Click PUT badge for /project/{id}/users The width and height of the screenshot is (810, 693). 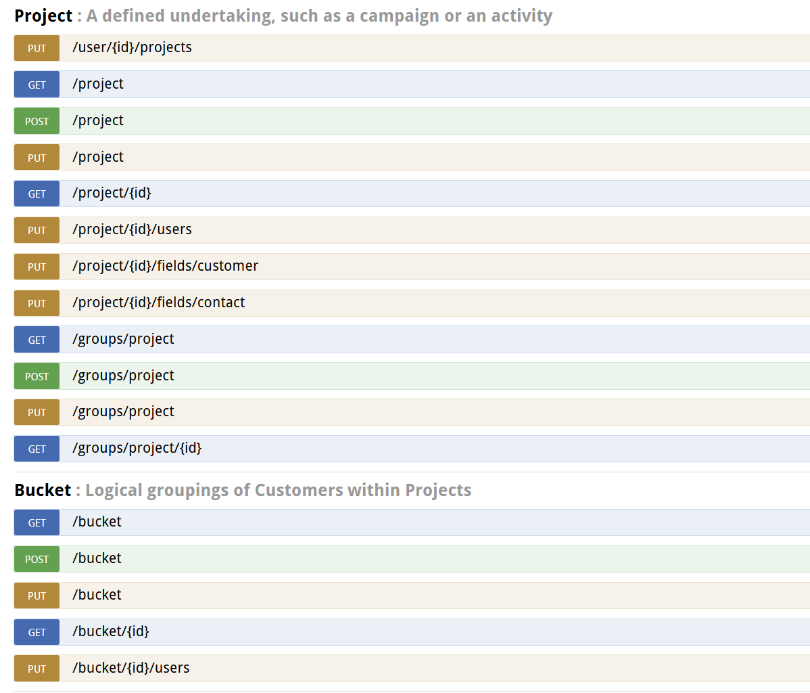[x=37, y=230]
